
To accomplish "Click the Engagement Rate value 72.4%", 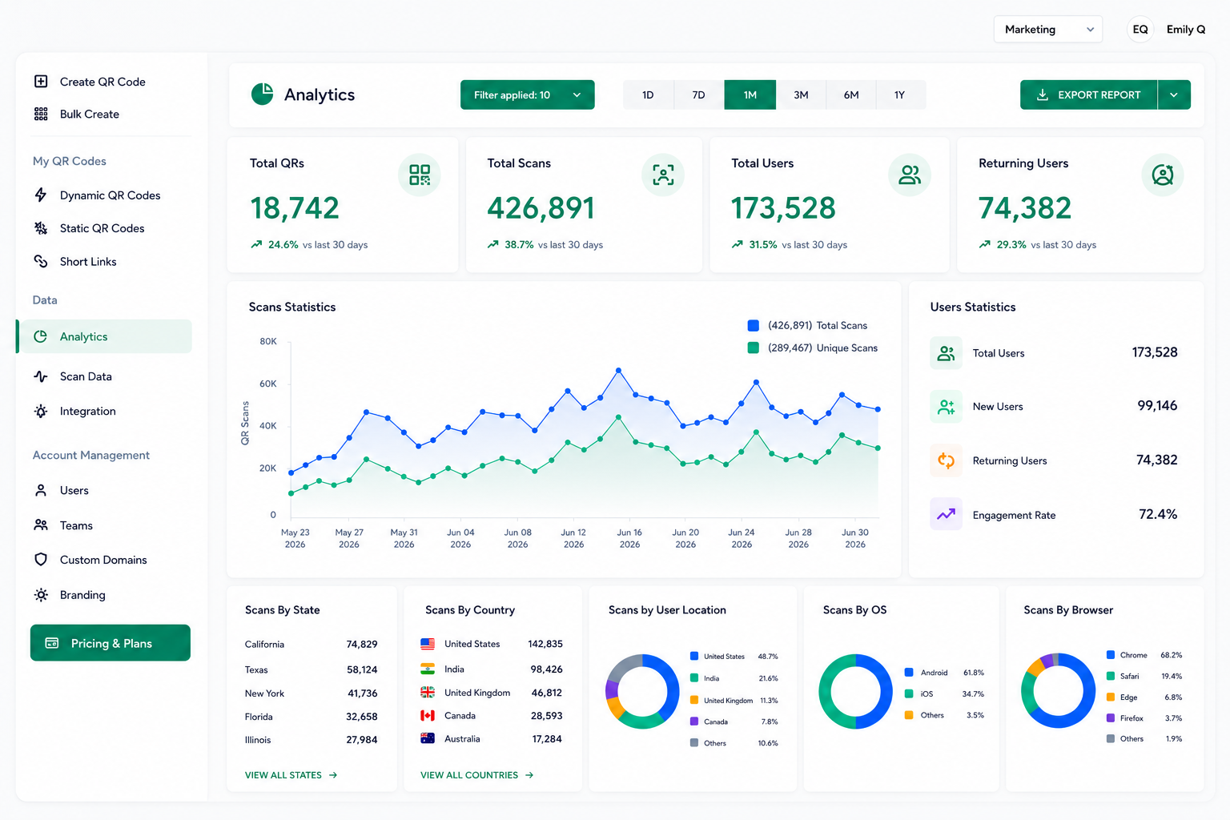I will point(1158,514).
